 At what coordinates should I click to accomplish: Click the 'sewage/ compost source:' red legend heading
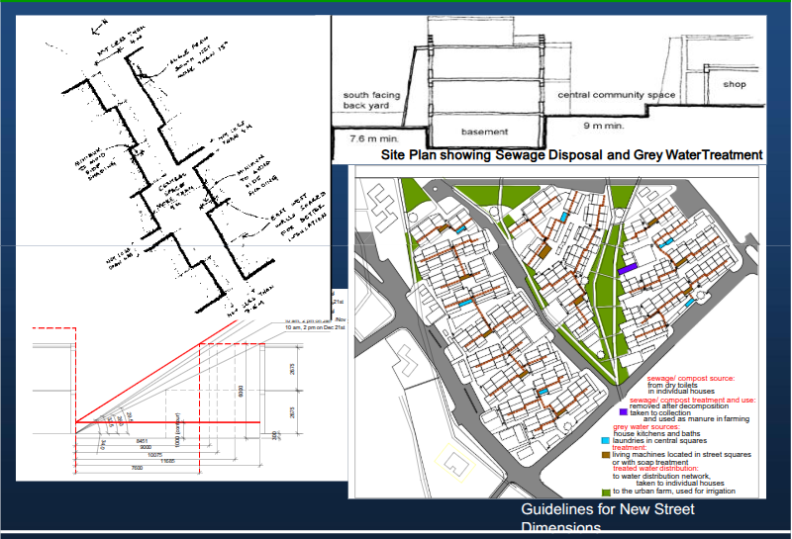pyautogui.click(x=692, y=379)
